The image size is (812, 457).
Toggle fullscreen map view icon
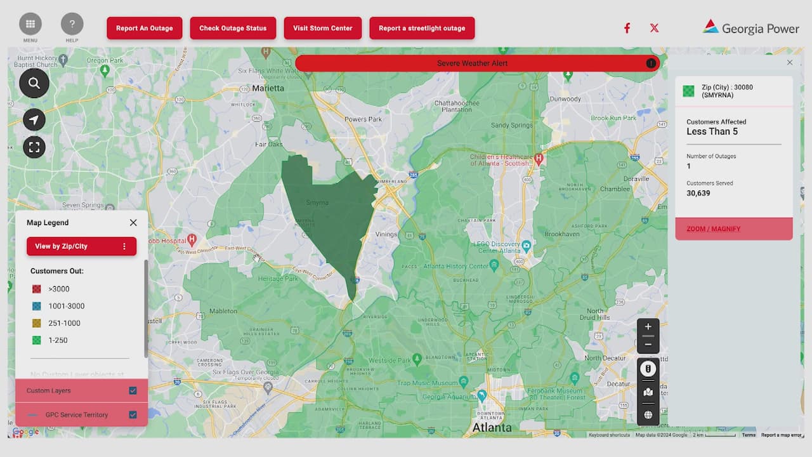click(x=34, y=147)
